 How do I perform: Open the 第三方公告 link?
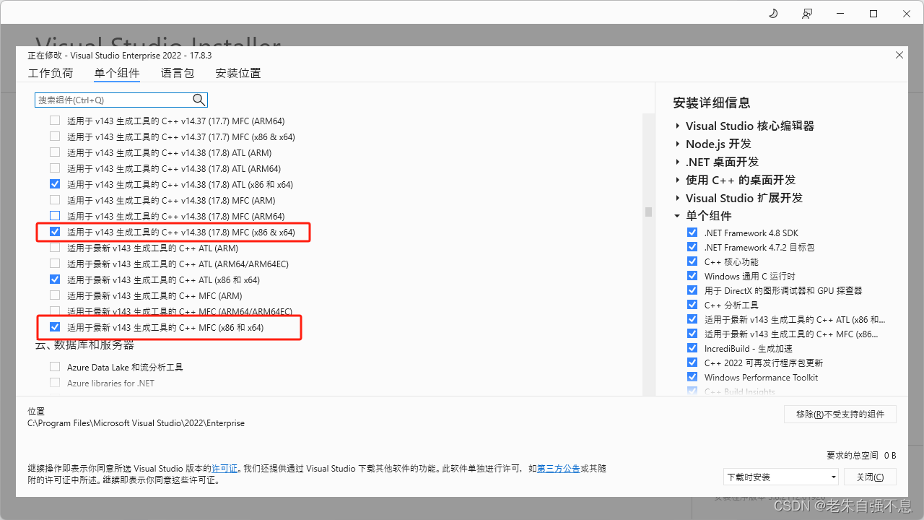[x=558, y=469]
